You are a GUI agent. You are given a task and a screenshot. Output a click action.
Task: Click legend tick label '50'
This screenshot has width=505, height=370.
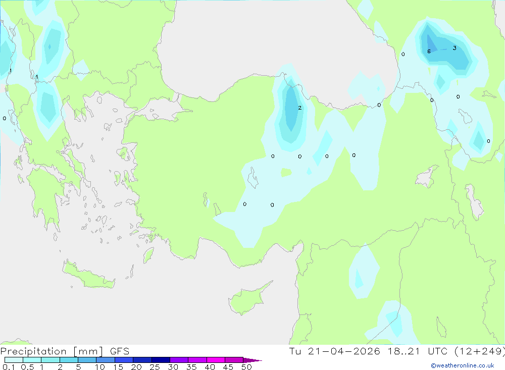(246, 367)
